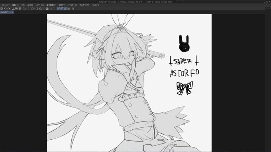Toggle Snap to Ruler in command bar
Viewport: 271px width, 152px height.
coord(58,8)
